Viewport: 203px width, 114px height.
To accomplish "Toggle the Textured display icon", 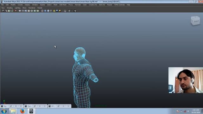I will coord(51,11).
